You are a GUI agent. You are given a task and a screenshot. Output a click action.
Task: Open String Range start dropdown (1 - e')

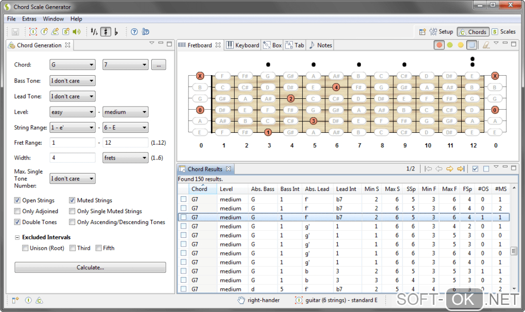73,128
